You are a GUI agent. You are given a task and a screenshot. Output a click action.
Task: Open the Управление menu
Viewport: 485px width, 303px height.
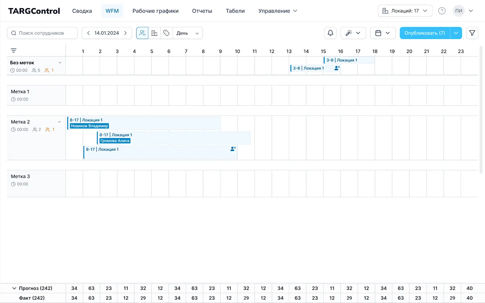[277, 11]
